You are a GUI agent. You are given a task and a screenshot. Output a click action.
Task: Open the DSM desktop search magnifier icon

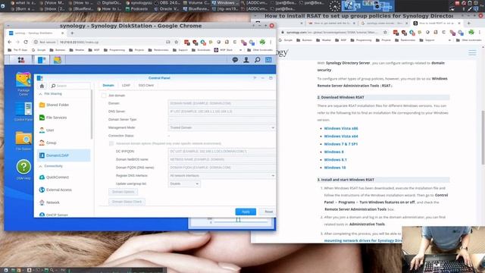tap(258, 60)
